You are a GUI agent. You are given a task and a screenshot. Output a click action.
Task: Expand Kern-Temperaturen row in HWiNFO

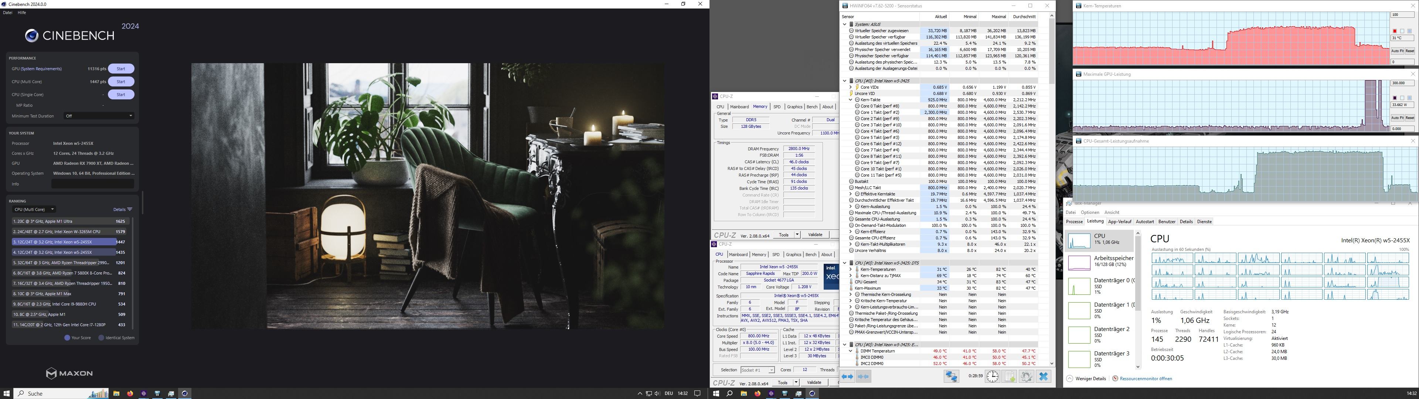851,269
